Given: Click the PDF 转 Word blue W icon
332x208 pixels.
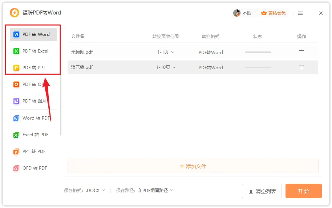Looking at the screenshot, I should click(x=16, y=34).
